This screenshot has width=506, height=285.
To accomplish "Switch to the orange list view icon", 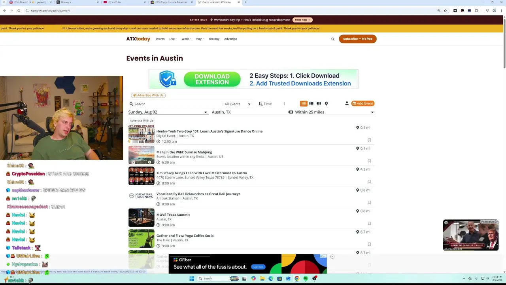I will tap(304, 104).
